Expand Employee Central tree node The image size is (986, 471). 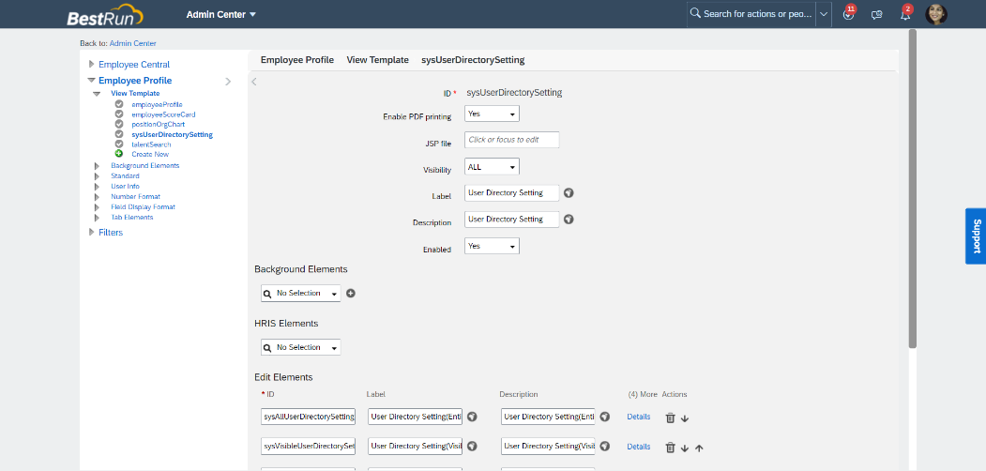click(92, 64)
